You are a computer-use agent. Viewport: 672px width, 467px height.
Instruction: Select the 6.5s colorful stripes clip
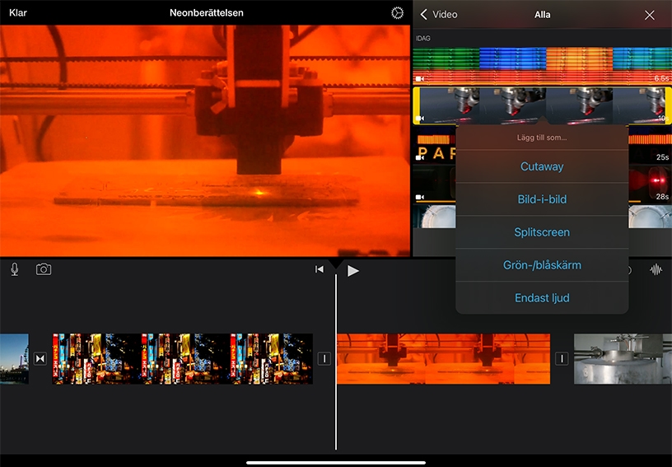[x=542, y=66]
